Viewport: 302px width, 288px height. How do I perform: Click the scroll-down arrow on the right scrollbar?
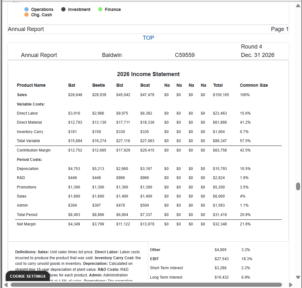[298, 277]
